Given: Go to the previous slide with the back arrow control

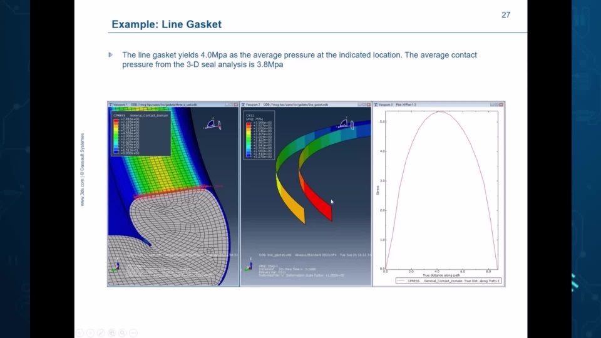Looking at the screenshot, I should (x=80, y=333).
